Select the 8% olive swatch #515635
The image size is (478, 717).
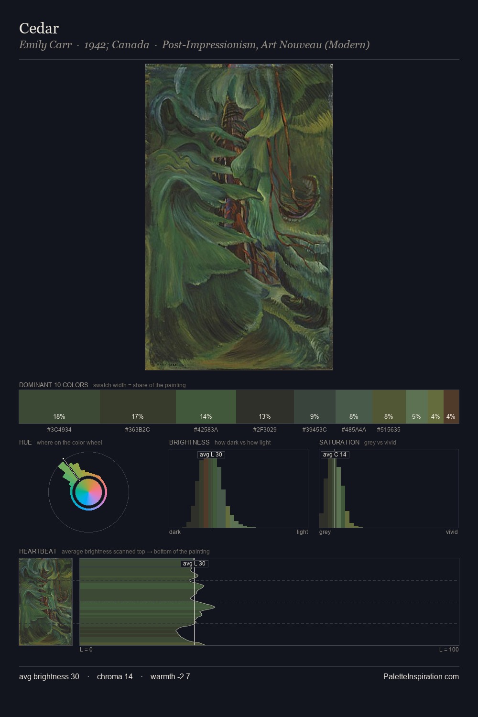389,407
